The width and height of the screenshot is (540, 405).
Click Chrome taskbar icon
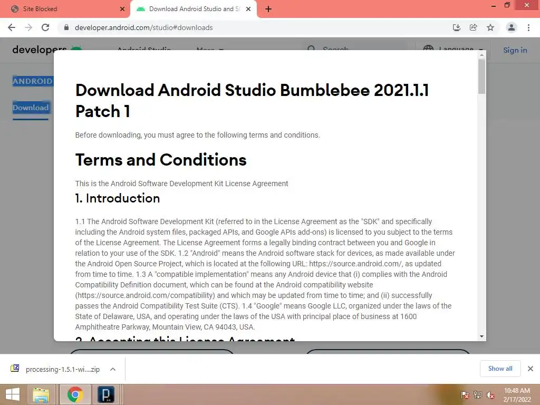coord(75,394)
